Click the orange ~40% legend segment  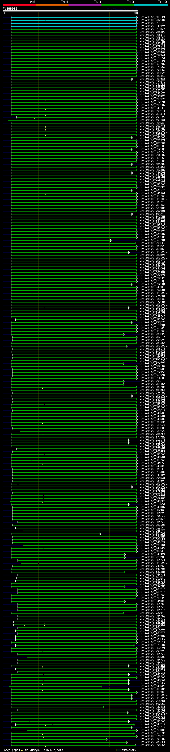(x=52, y=5)
